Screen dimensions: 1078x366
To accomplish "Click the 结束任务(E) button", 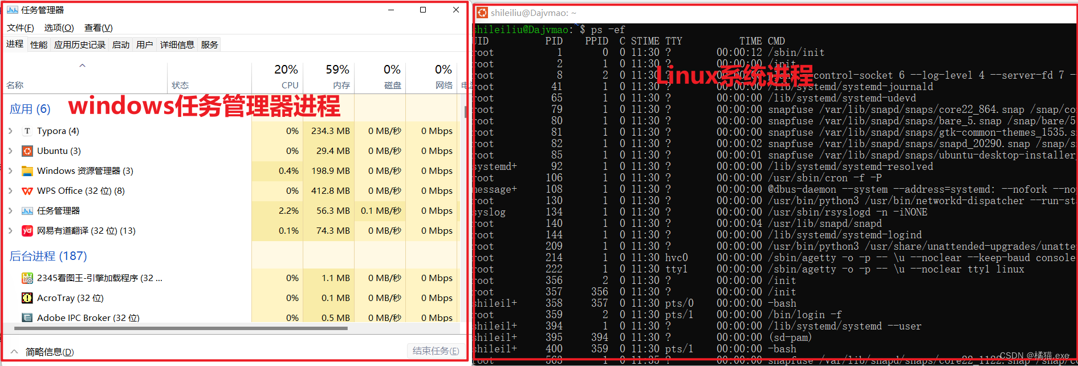I will pos(436,351).
